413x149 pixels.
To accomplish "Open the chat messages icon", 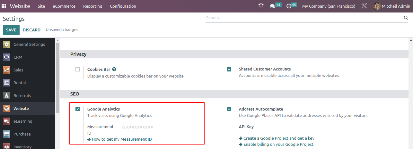I will [x=273, y=6].
